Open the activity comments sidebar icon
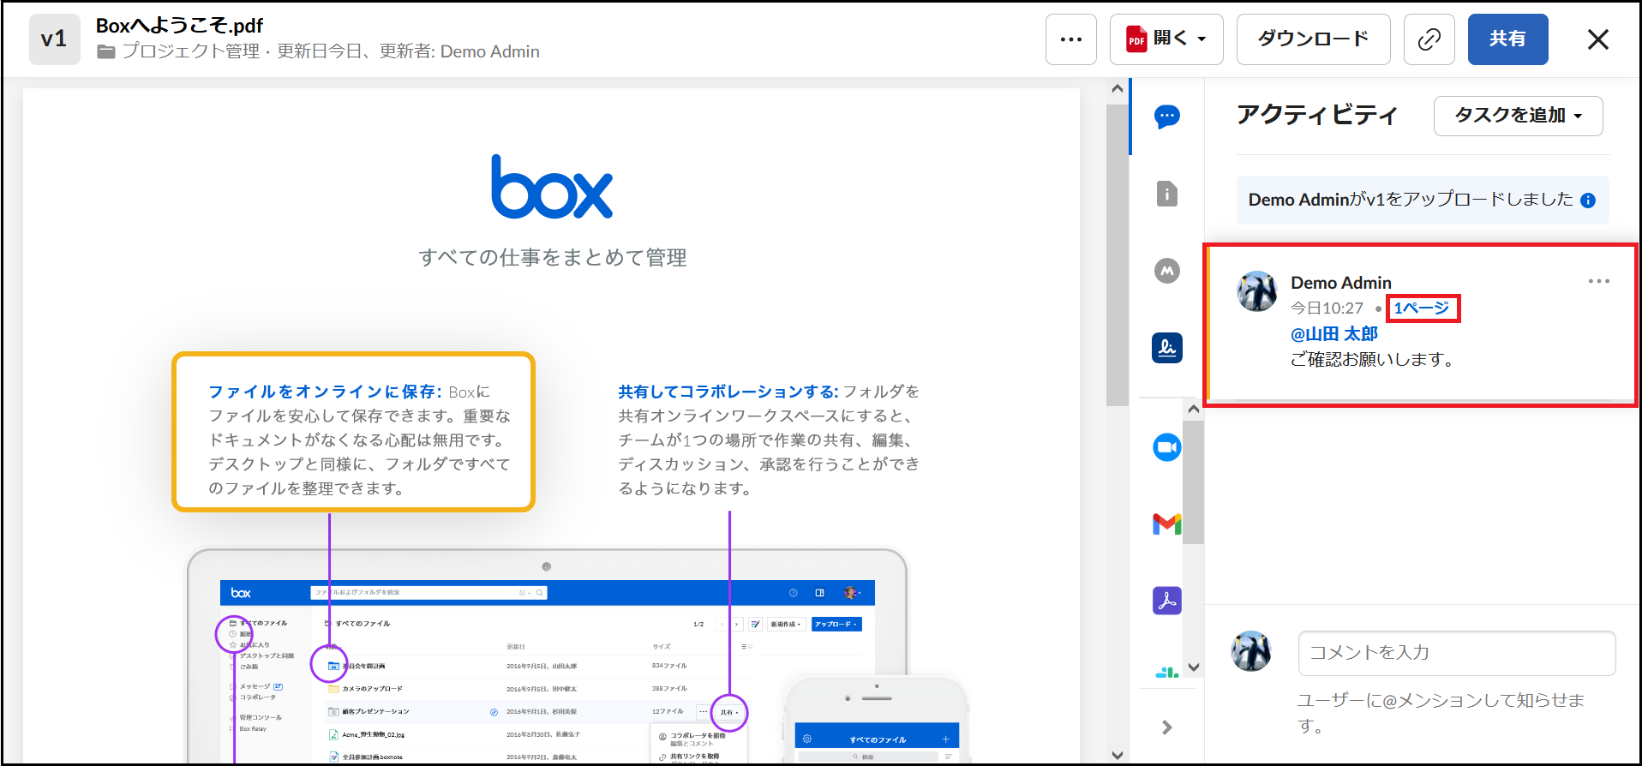The height and width of the screenshot is (766, 1642). point(1166,117)
